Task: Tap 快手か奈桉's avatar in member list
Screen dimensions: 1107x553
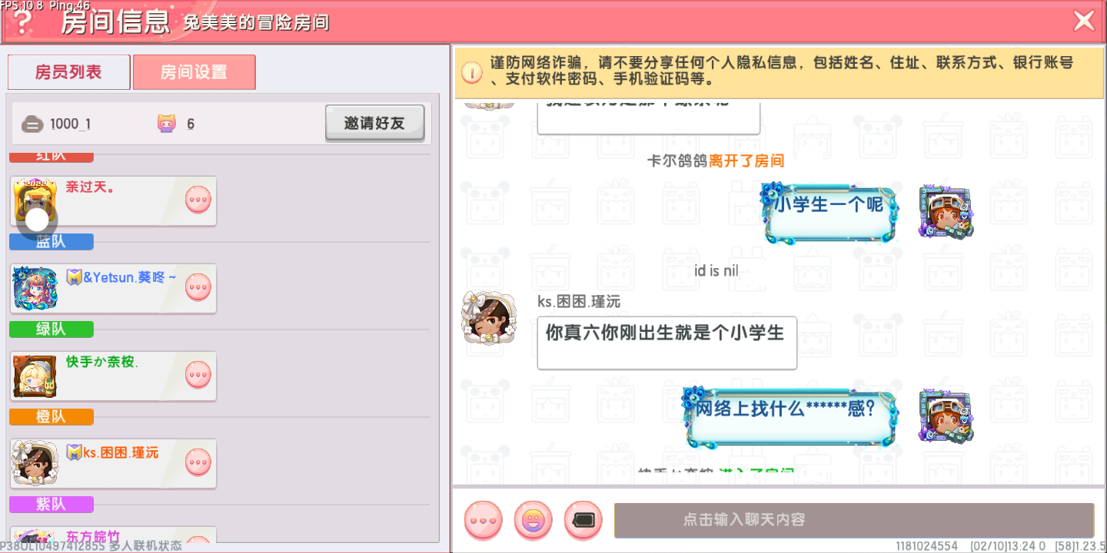Action: (35, 376)
